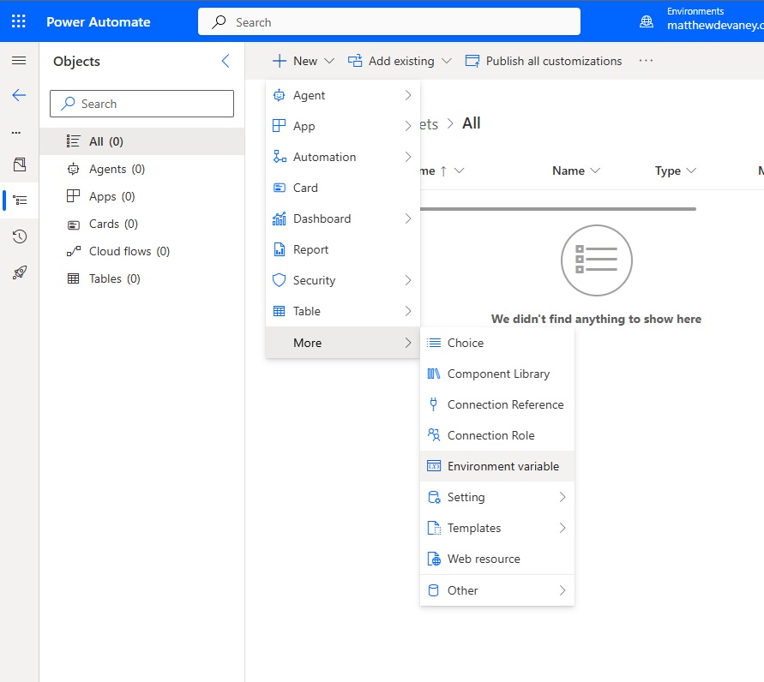Expand the Other submenu arrow

coord(562,590)
